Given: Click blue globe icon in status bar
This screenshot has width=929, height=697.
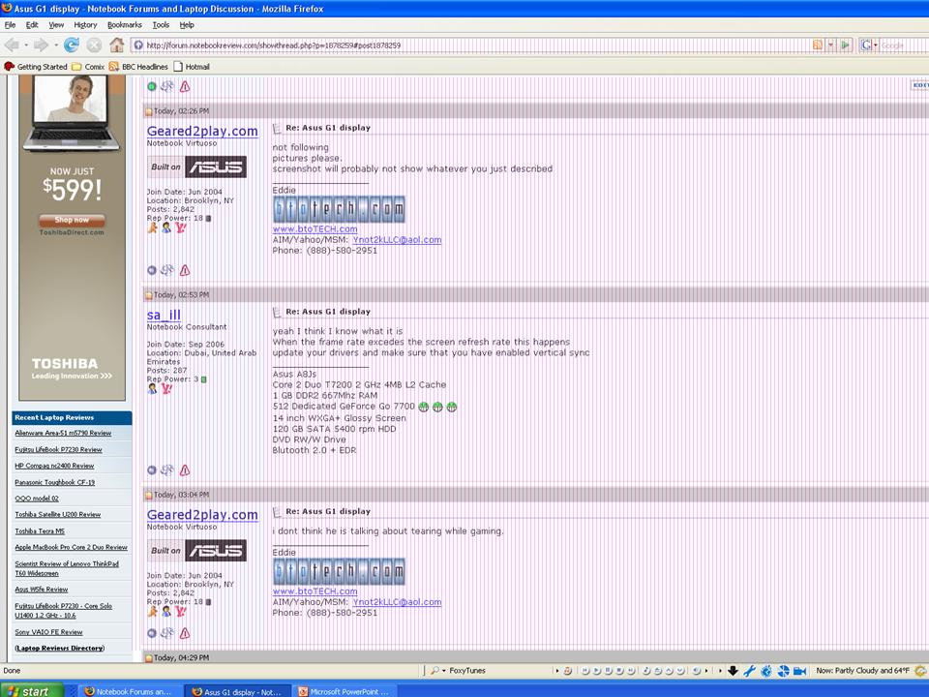Looking at the screenshot, I should (x=766, y=670).
